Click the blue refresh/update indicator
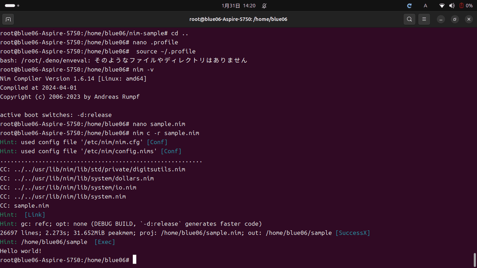 (x=409, y=6)
